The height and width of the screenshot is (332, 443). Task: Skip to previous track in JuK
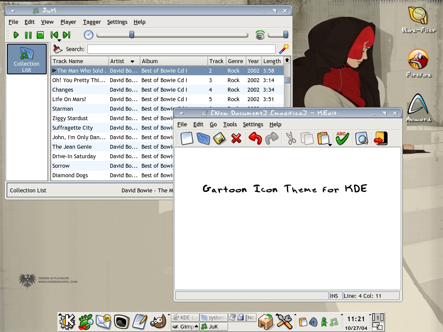[54, 35]
